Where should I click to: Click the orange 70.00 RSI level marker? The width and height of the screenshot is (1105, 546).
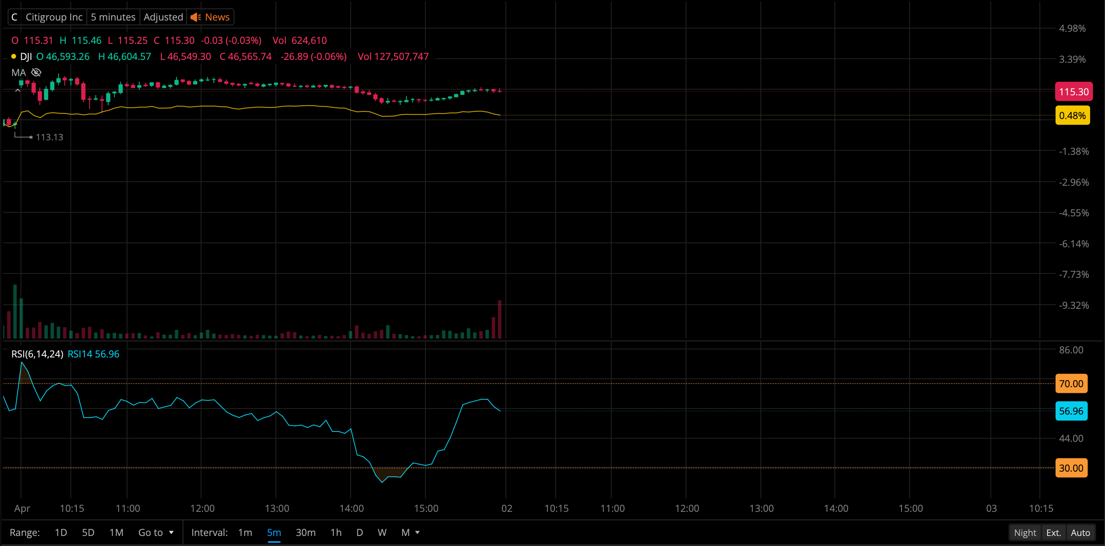coord(1071,384)
